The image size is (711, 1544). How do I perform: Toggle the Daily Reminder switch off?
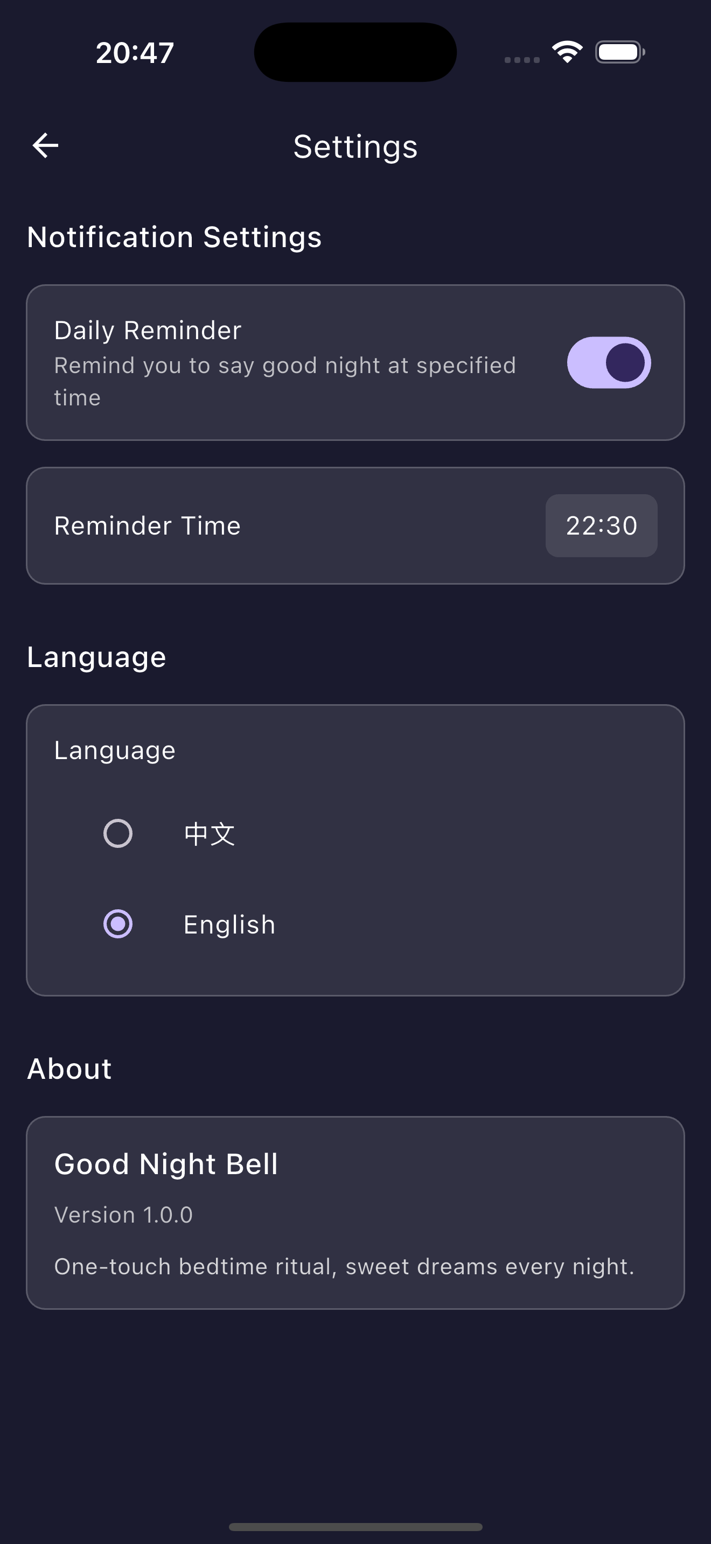tap(609, 363)
